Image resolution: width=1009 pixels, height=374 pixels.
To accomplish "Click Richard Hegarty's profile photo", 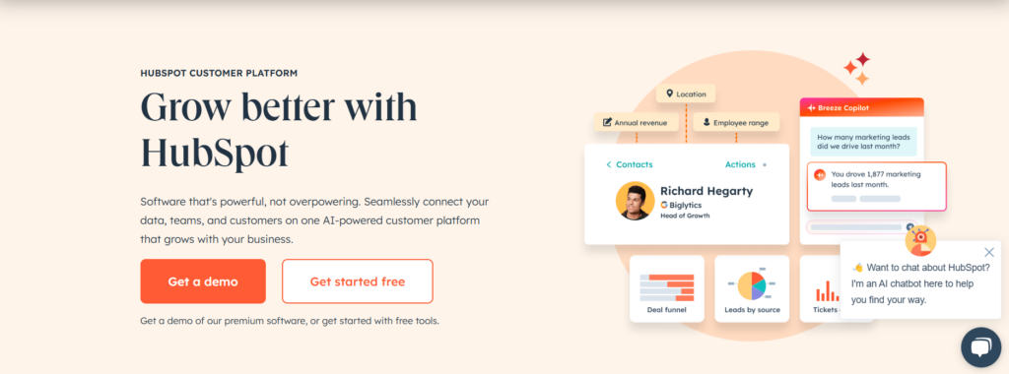I will (x=636, y=201).
